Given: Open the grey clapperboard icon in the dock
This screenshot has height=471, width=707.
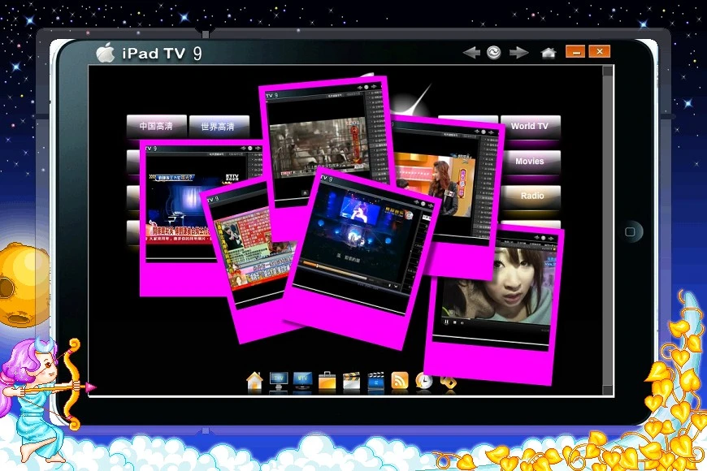Looking at the screenshot, I should 351,382.
